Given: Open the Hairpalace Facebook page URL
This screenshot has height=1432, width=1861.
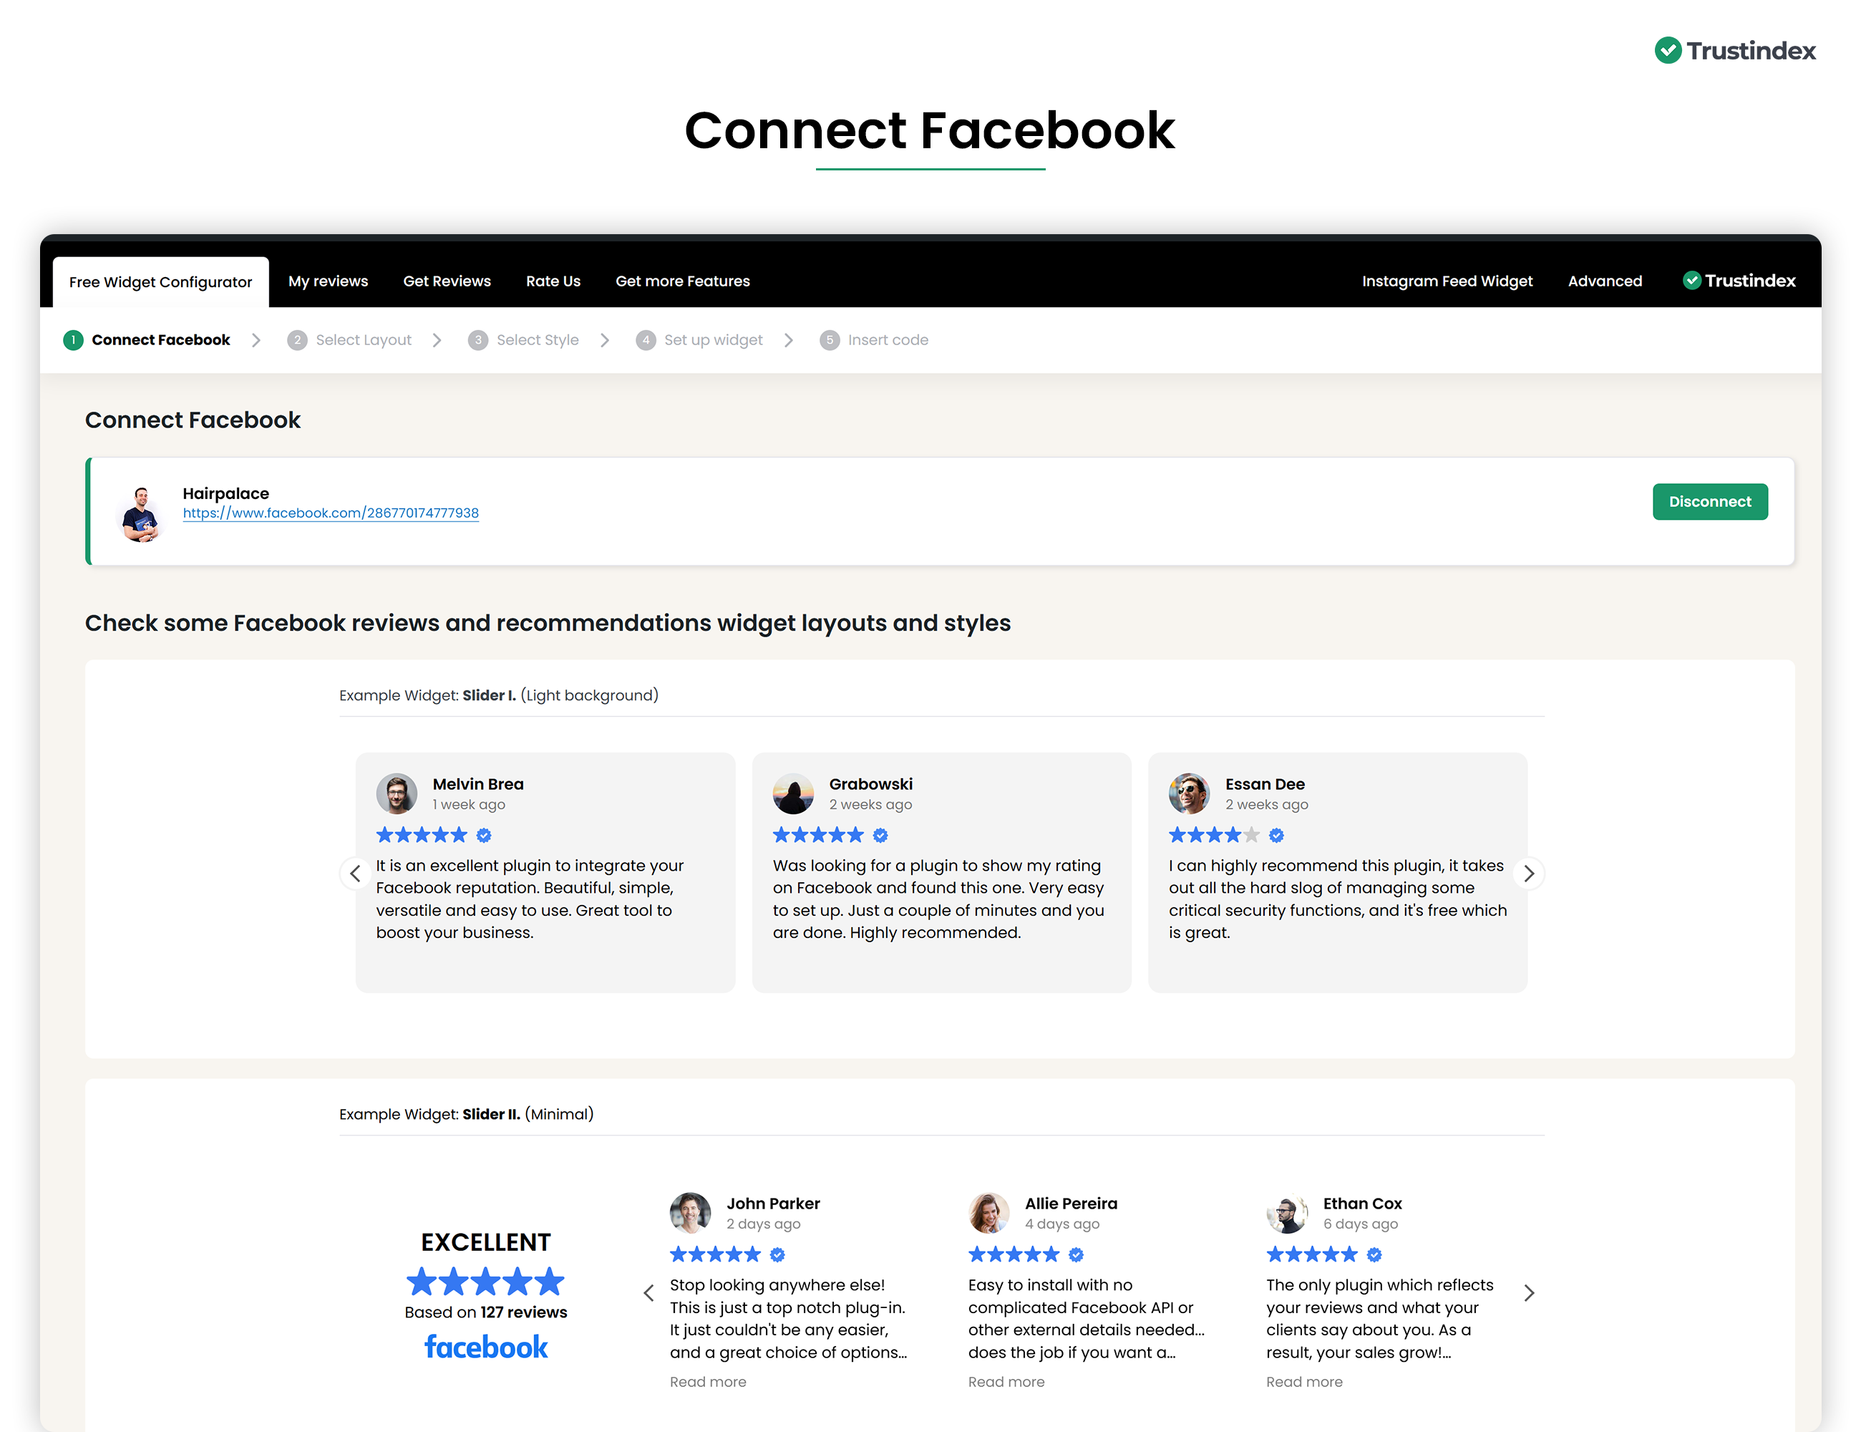Looking at the screenshot, I should coord(331,513).
